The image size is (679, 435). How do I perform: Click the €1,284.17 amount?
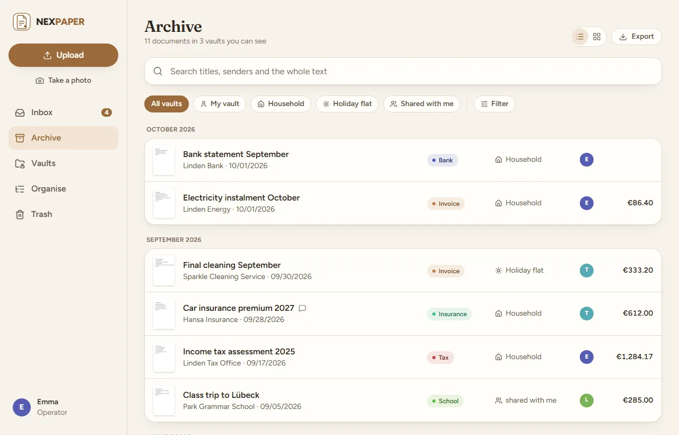click(634, 357)
